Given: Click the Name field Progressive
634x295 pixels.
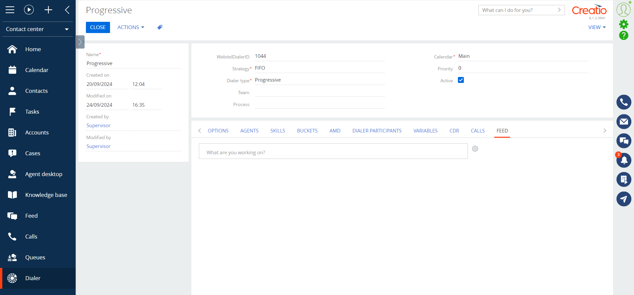Looking at the screenshot, I should [x=133, y=63].
